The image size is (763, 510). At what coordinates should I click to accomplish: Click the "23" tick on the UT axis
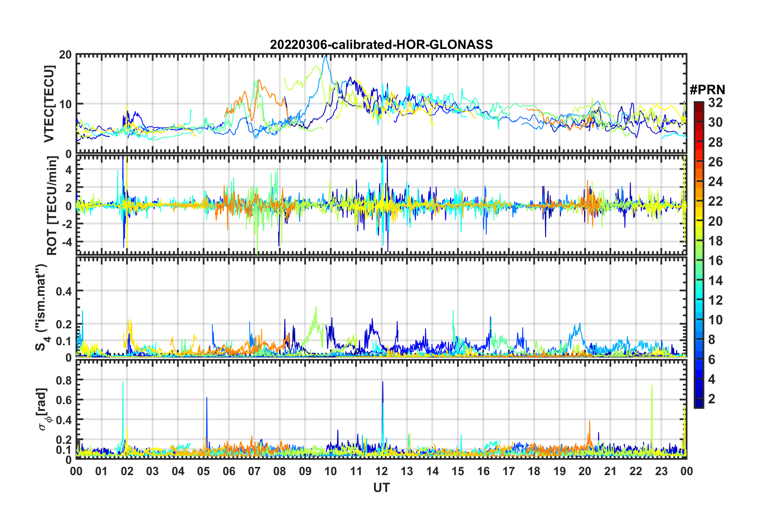point(662,471)
